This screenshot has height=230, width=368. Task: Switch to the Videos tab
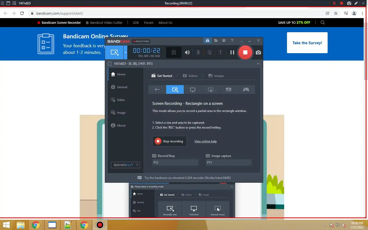coord(190,76)
